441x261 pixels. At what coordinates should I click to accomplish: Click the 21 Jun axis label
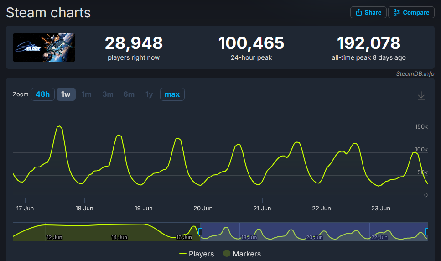tap(262, 209)
